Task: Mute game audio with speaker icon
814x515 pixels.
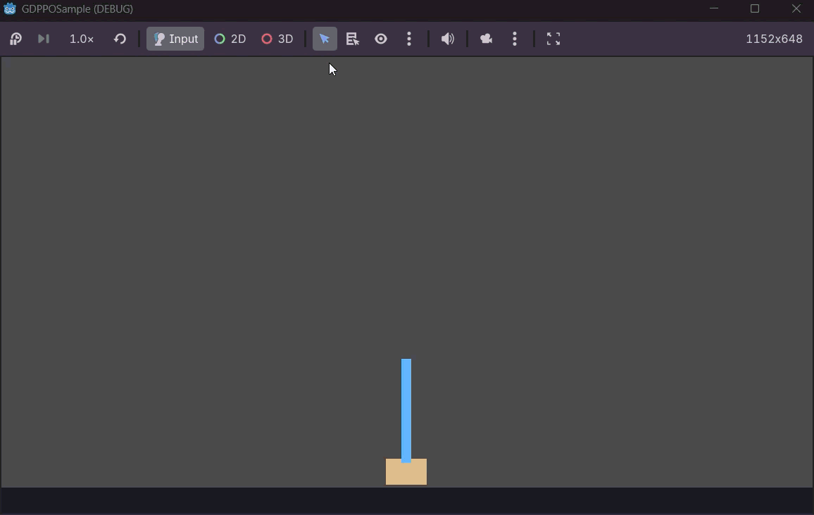Action: point(448,39)
